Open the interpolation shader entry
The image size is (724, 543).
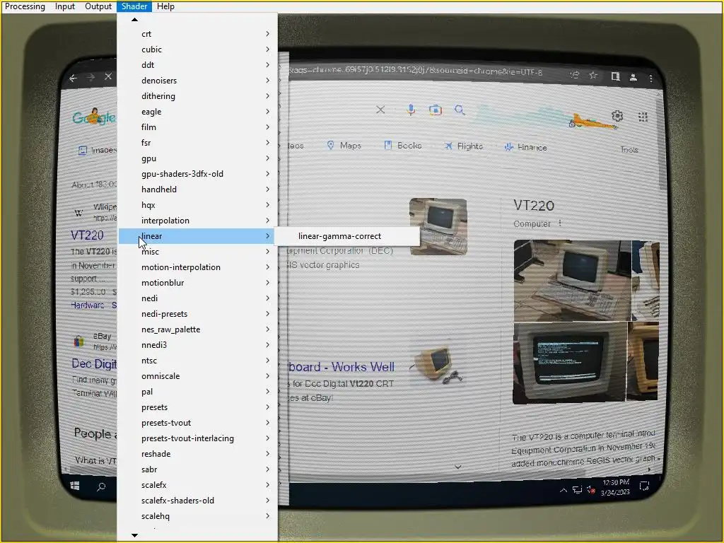coord(198,221)
